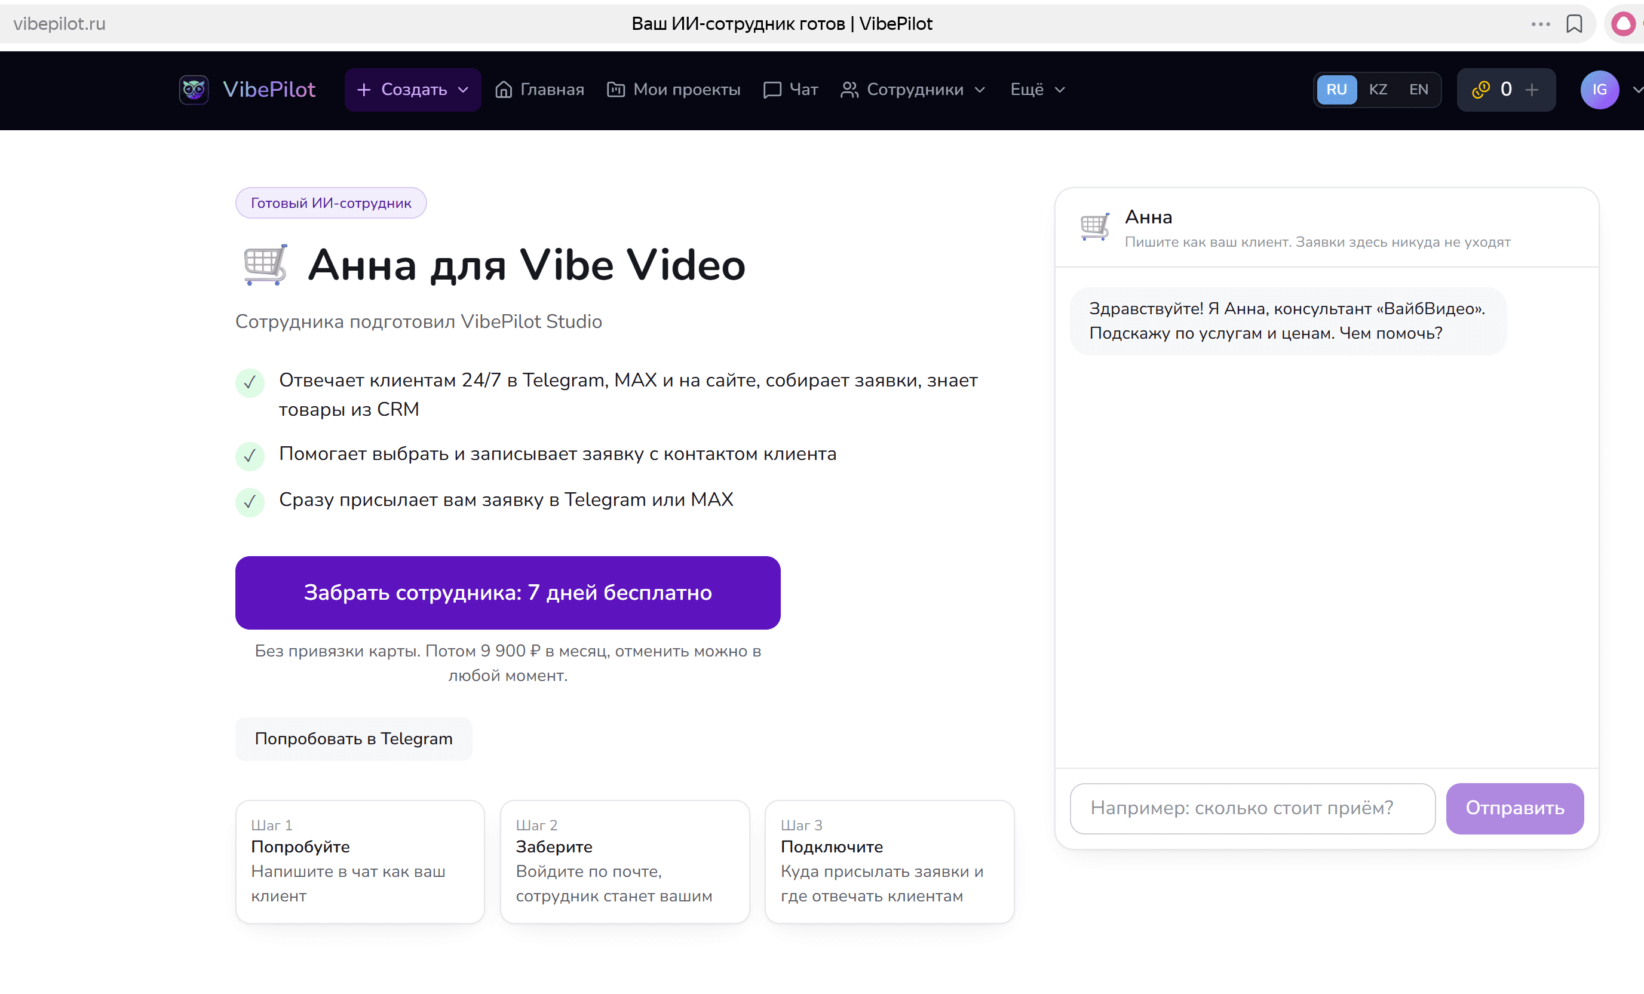The height and width of the screenshot is (994, 1644).
Task: Click Попробовать в Telegram button
Action: point(354,739)
